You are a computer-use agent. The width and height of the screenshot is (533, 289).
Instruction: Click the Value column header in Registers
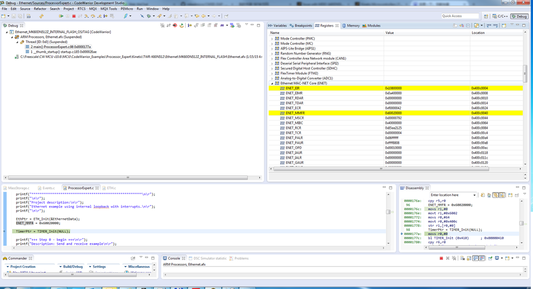(x=427, y=33)
